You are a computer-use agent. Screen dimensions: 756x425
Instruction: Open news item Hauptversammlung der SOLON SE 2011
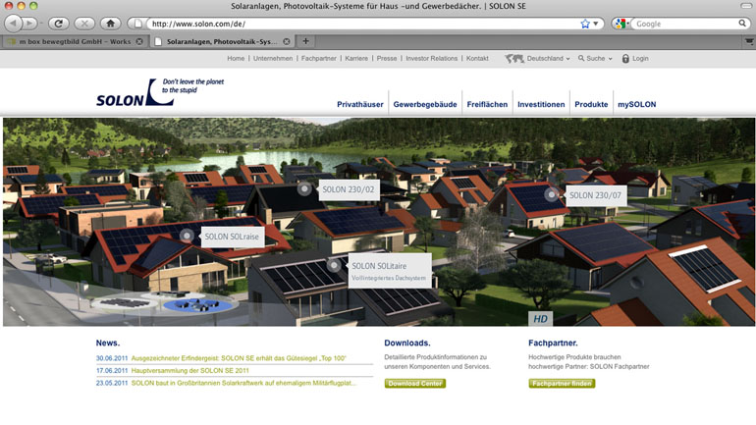click(x=189, y=371)
